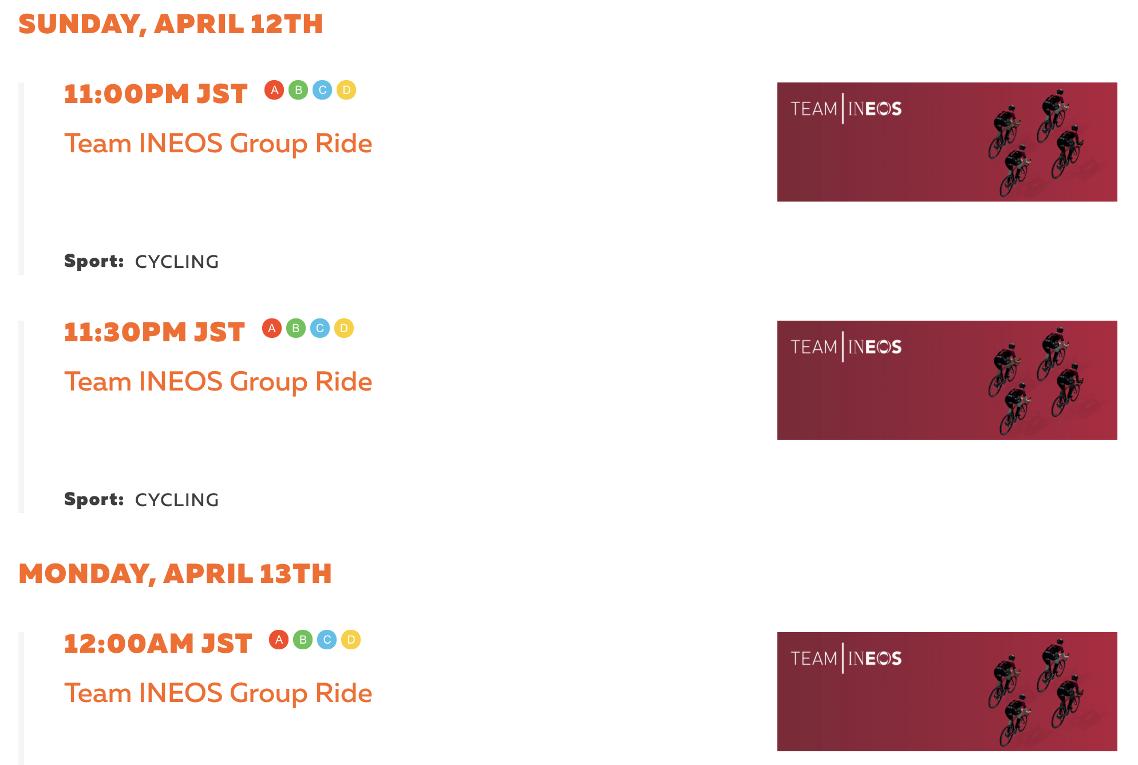Click blue C category badge for 11:00PM ride
Screen dimensions: 1138x765
pos(322,90)
